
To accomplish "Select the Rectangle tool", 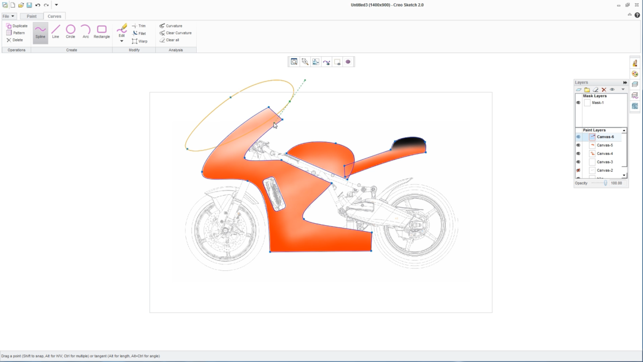I will coord(102,32).
